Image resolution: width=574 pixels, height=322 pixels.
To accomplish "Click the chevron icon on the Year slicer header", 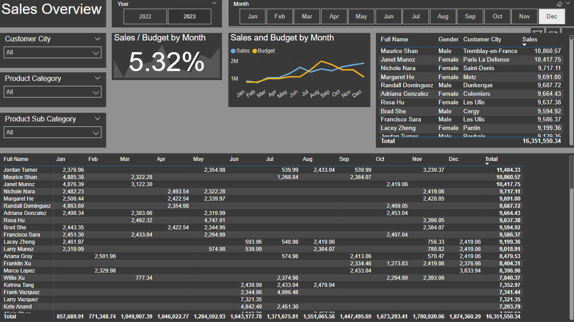I will 214,4.
